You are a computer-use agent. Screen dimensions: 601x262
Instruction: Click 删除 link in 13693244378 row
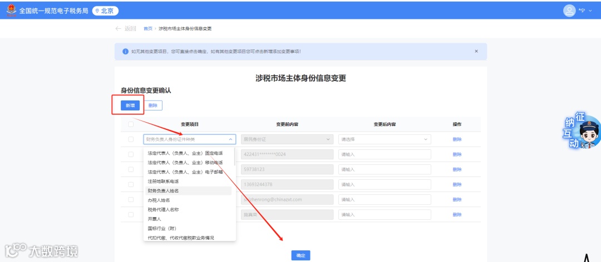[457, 184]
